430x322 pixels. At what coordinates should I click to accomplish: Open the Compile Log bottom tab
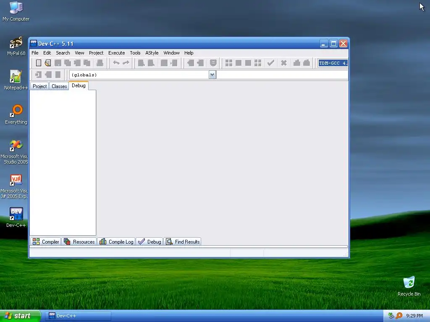coord(116,241)
